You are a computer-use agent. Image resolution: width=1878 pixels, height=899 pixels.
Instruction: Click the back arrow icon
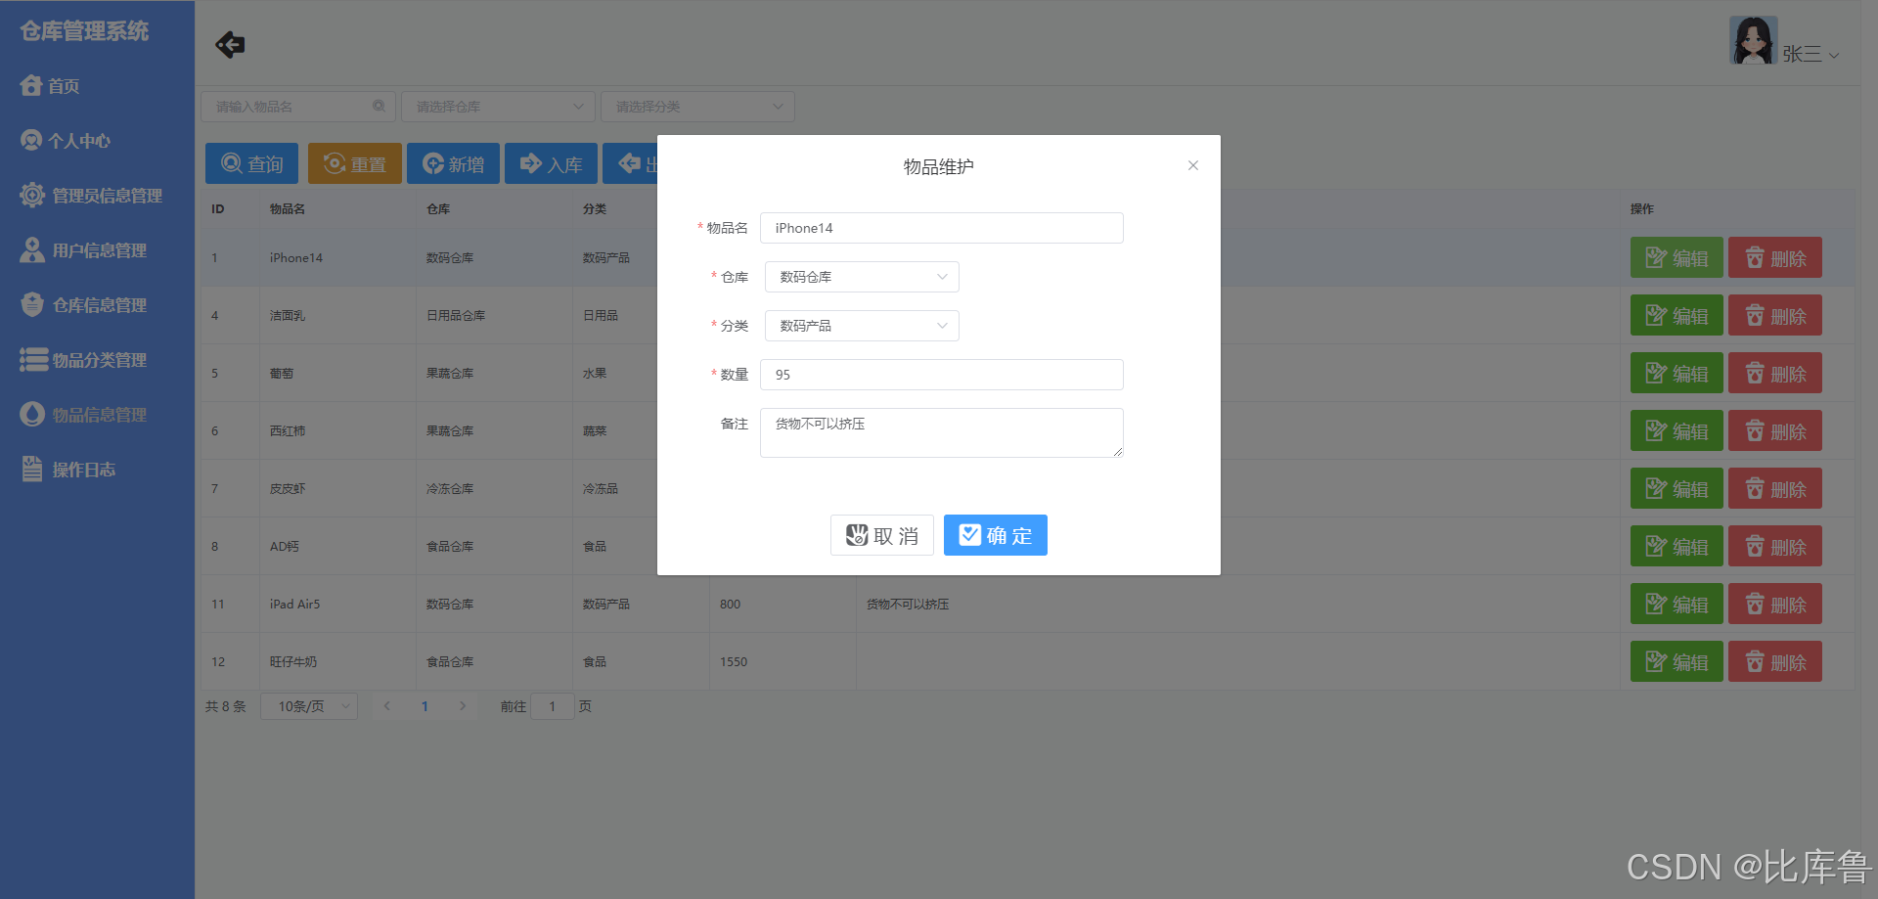(229, 44)
